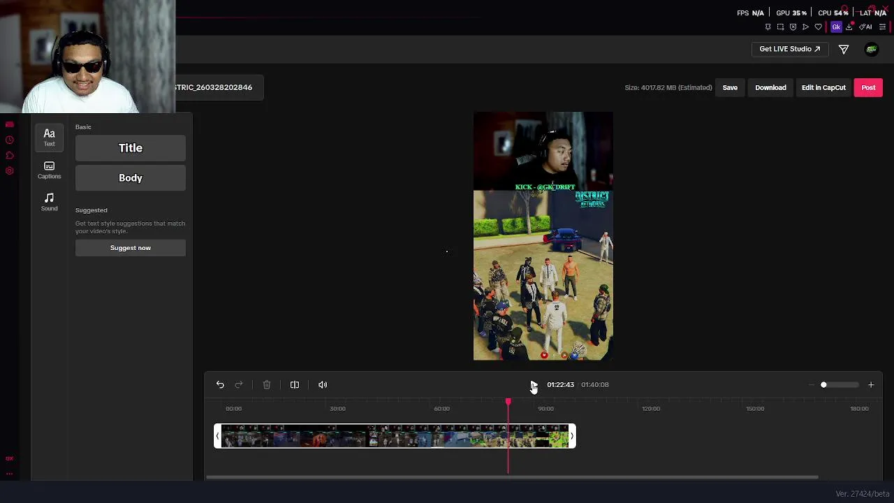Click the Basic section heading
This screenshot has height=503, width=894.
click(83, 127)
